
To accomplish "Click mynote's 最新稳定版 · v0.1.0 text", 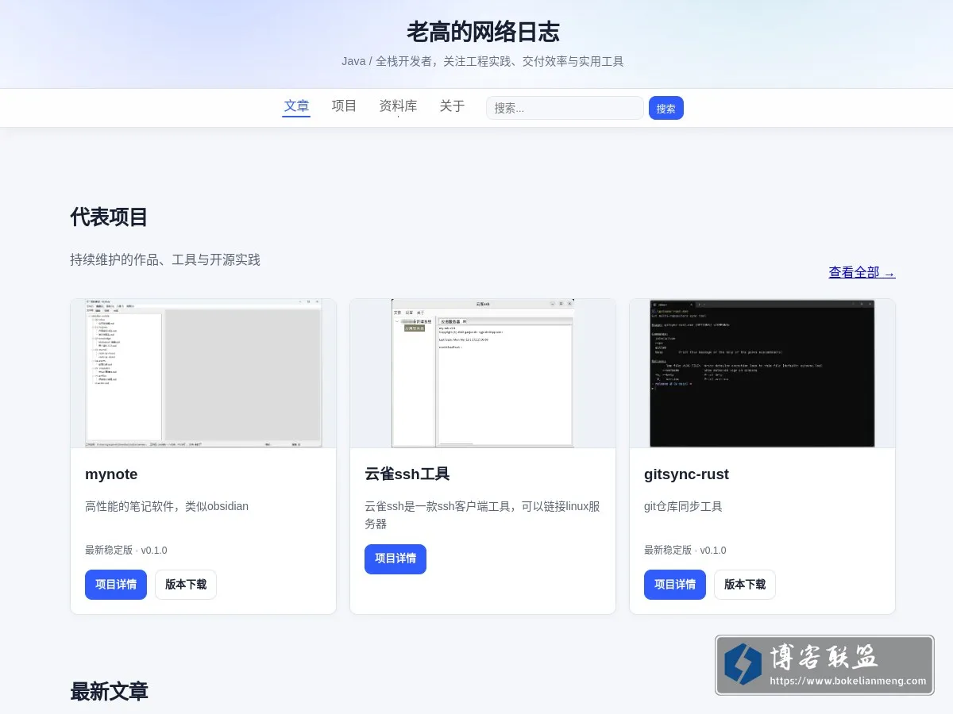I will pos(126,551).
